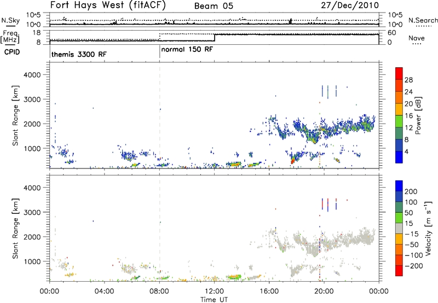Select the 'Velocity [m s-1]' colorbar title
The height and width of the screenshot is (303, 438).
pos(428,228)
